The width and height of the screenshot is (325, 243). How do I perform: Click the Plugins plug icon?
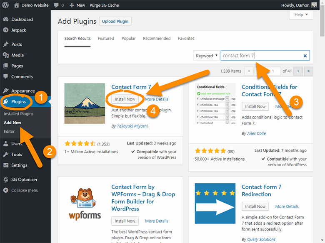pyautogui.click(x=6, y=101)
